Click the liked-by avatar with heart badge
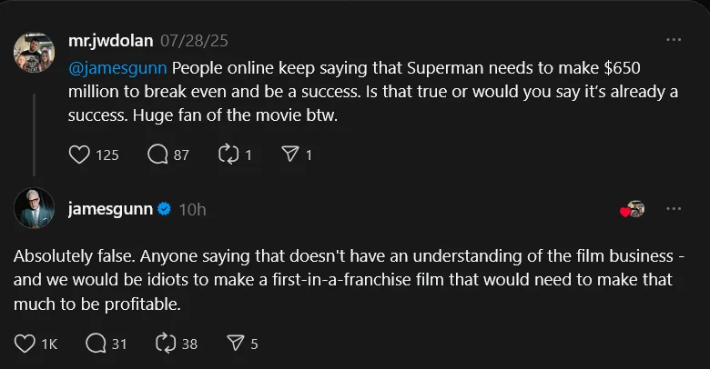Image resolution: width=710 pixels, height=369 pixels. pyautogui.click(x=633, y=209)
